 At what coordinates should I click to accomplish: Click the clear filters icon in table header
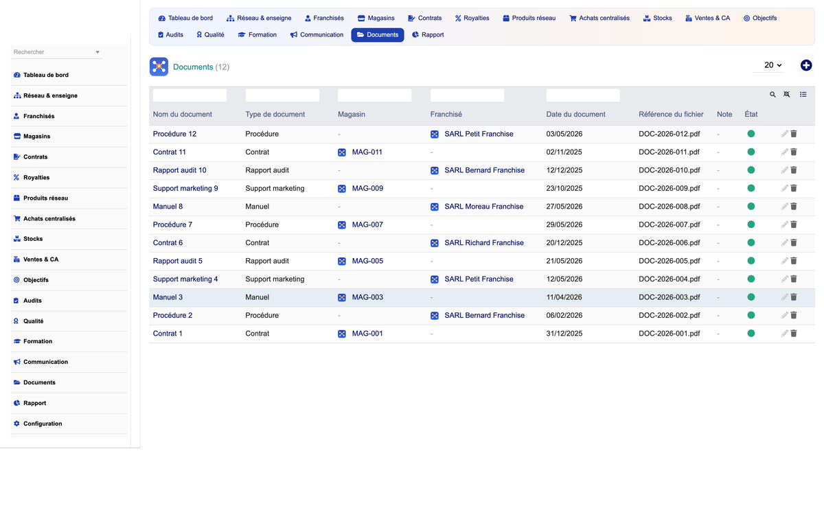(787, 95)
